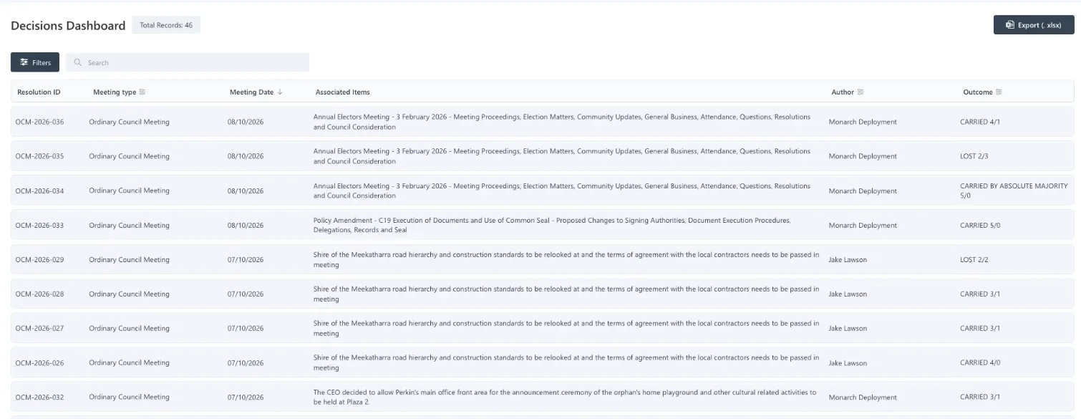Click the LOST 2/2 outcome

[974, 259]
